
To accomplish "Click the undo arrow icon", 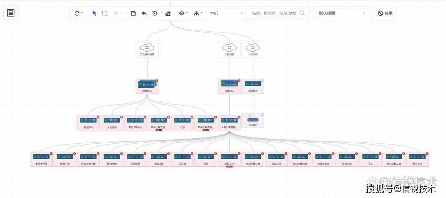I will pos(144,13).
